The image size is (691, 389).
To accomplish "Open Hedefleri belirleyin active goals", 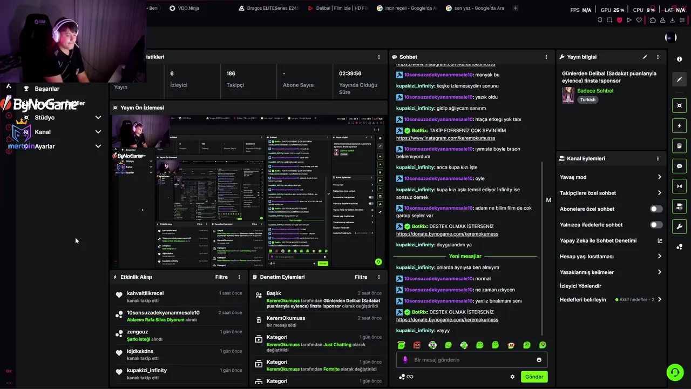I will click(611, 300).
